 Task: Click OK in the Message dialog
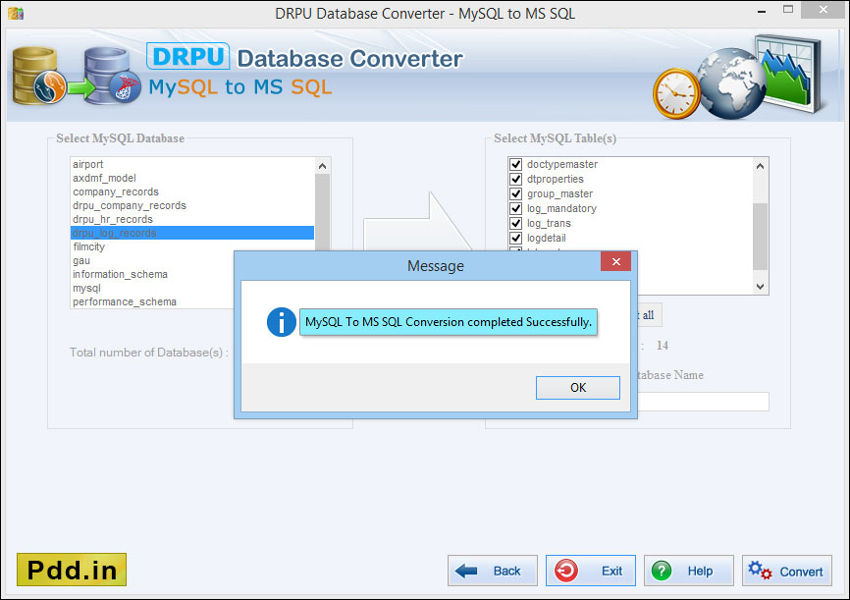point(578,387)
